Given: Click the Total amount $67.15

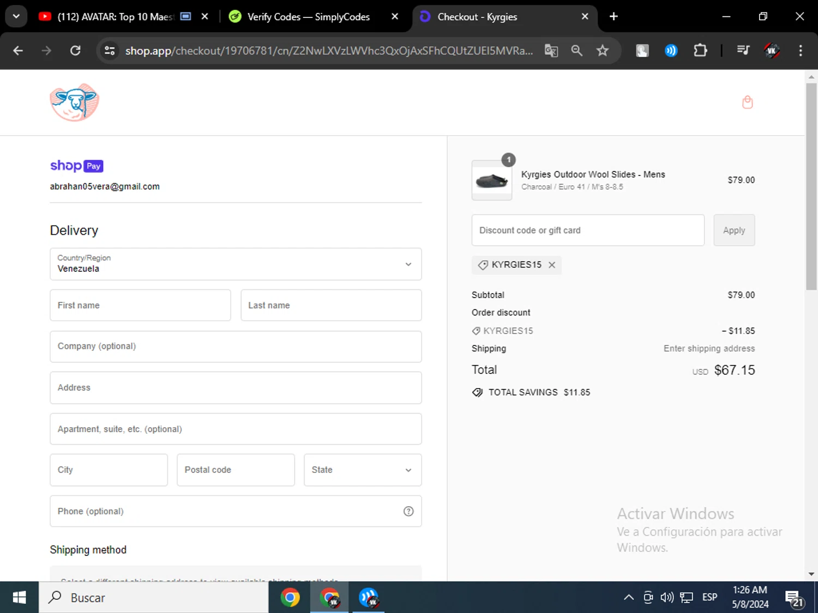Looking at the screenshot, I should [x=735, y=370].
